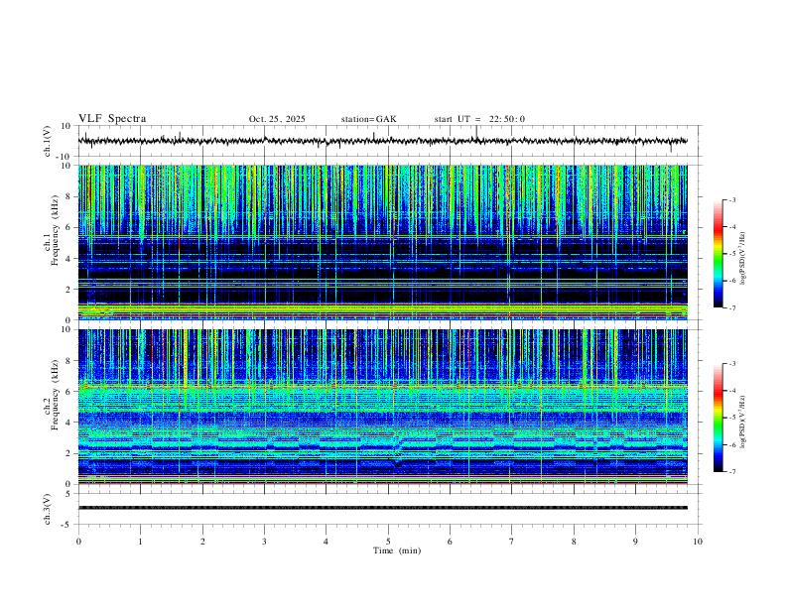Click the VLF Spectra title text
The image size is (786, 607).
point(112,119)
